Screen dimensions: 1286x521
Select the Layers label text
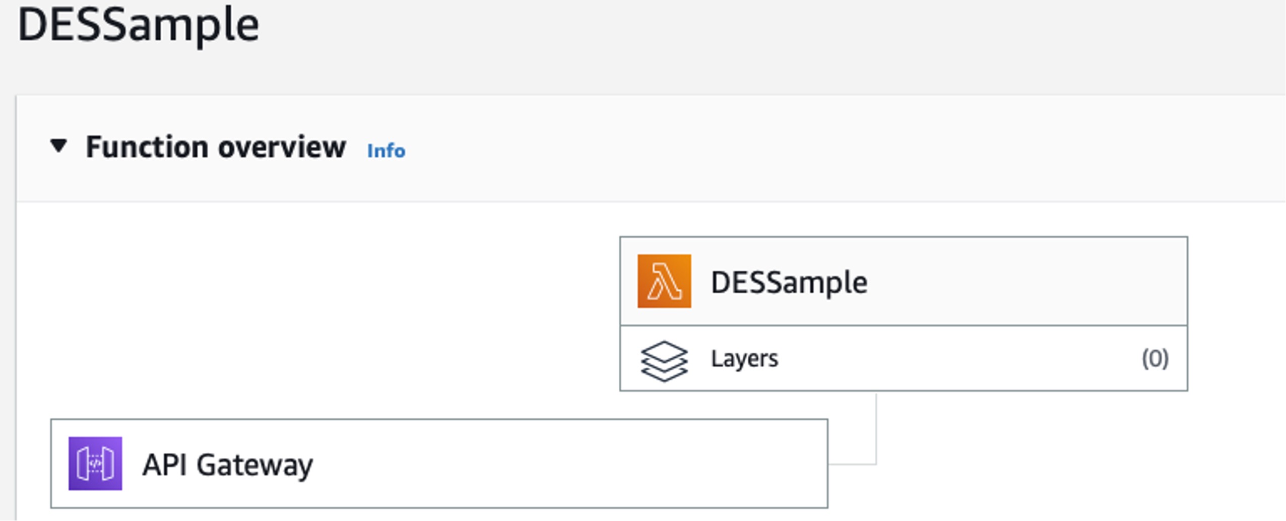[744, 359]
